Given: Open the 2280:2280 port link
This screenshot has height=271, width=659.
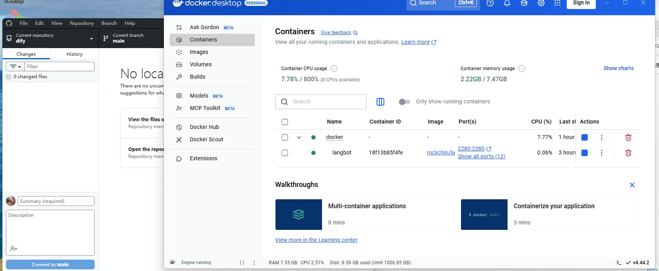Looking at the screenshot, I should (x=471, y=149).
